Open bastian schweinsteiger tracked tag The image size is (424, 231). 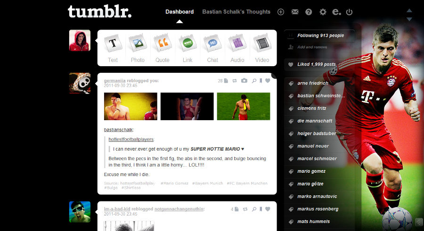tap(321, 96)
